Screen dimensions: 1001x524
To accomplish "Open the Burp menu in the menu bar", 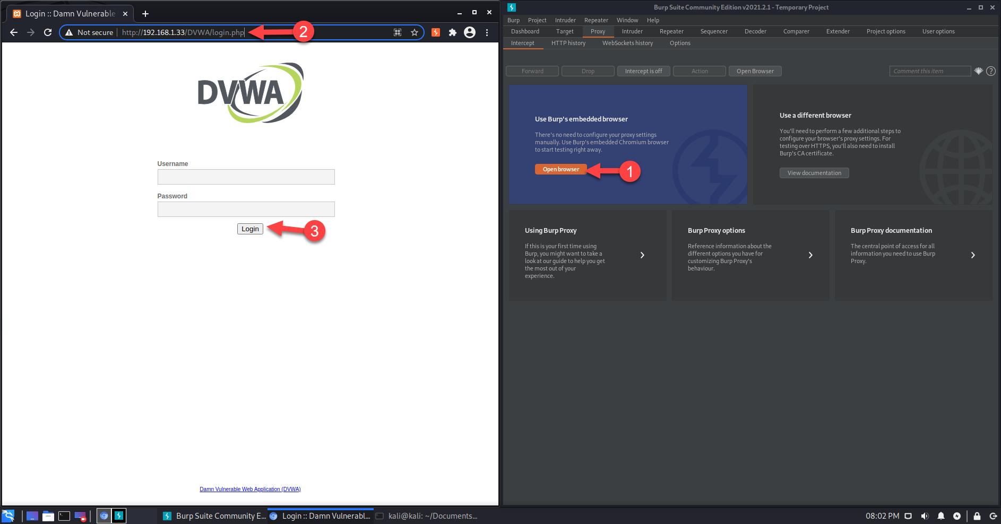I will point(513,20).
